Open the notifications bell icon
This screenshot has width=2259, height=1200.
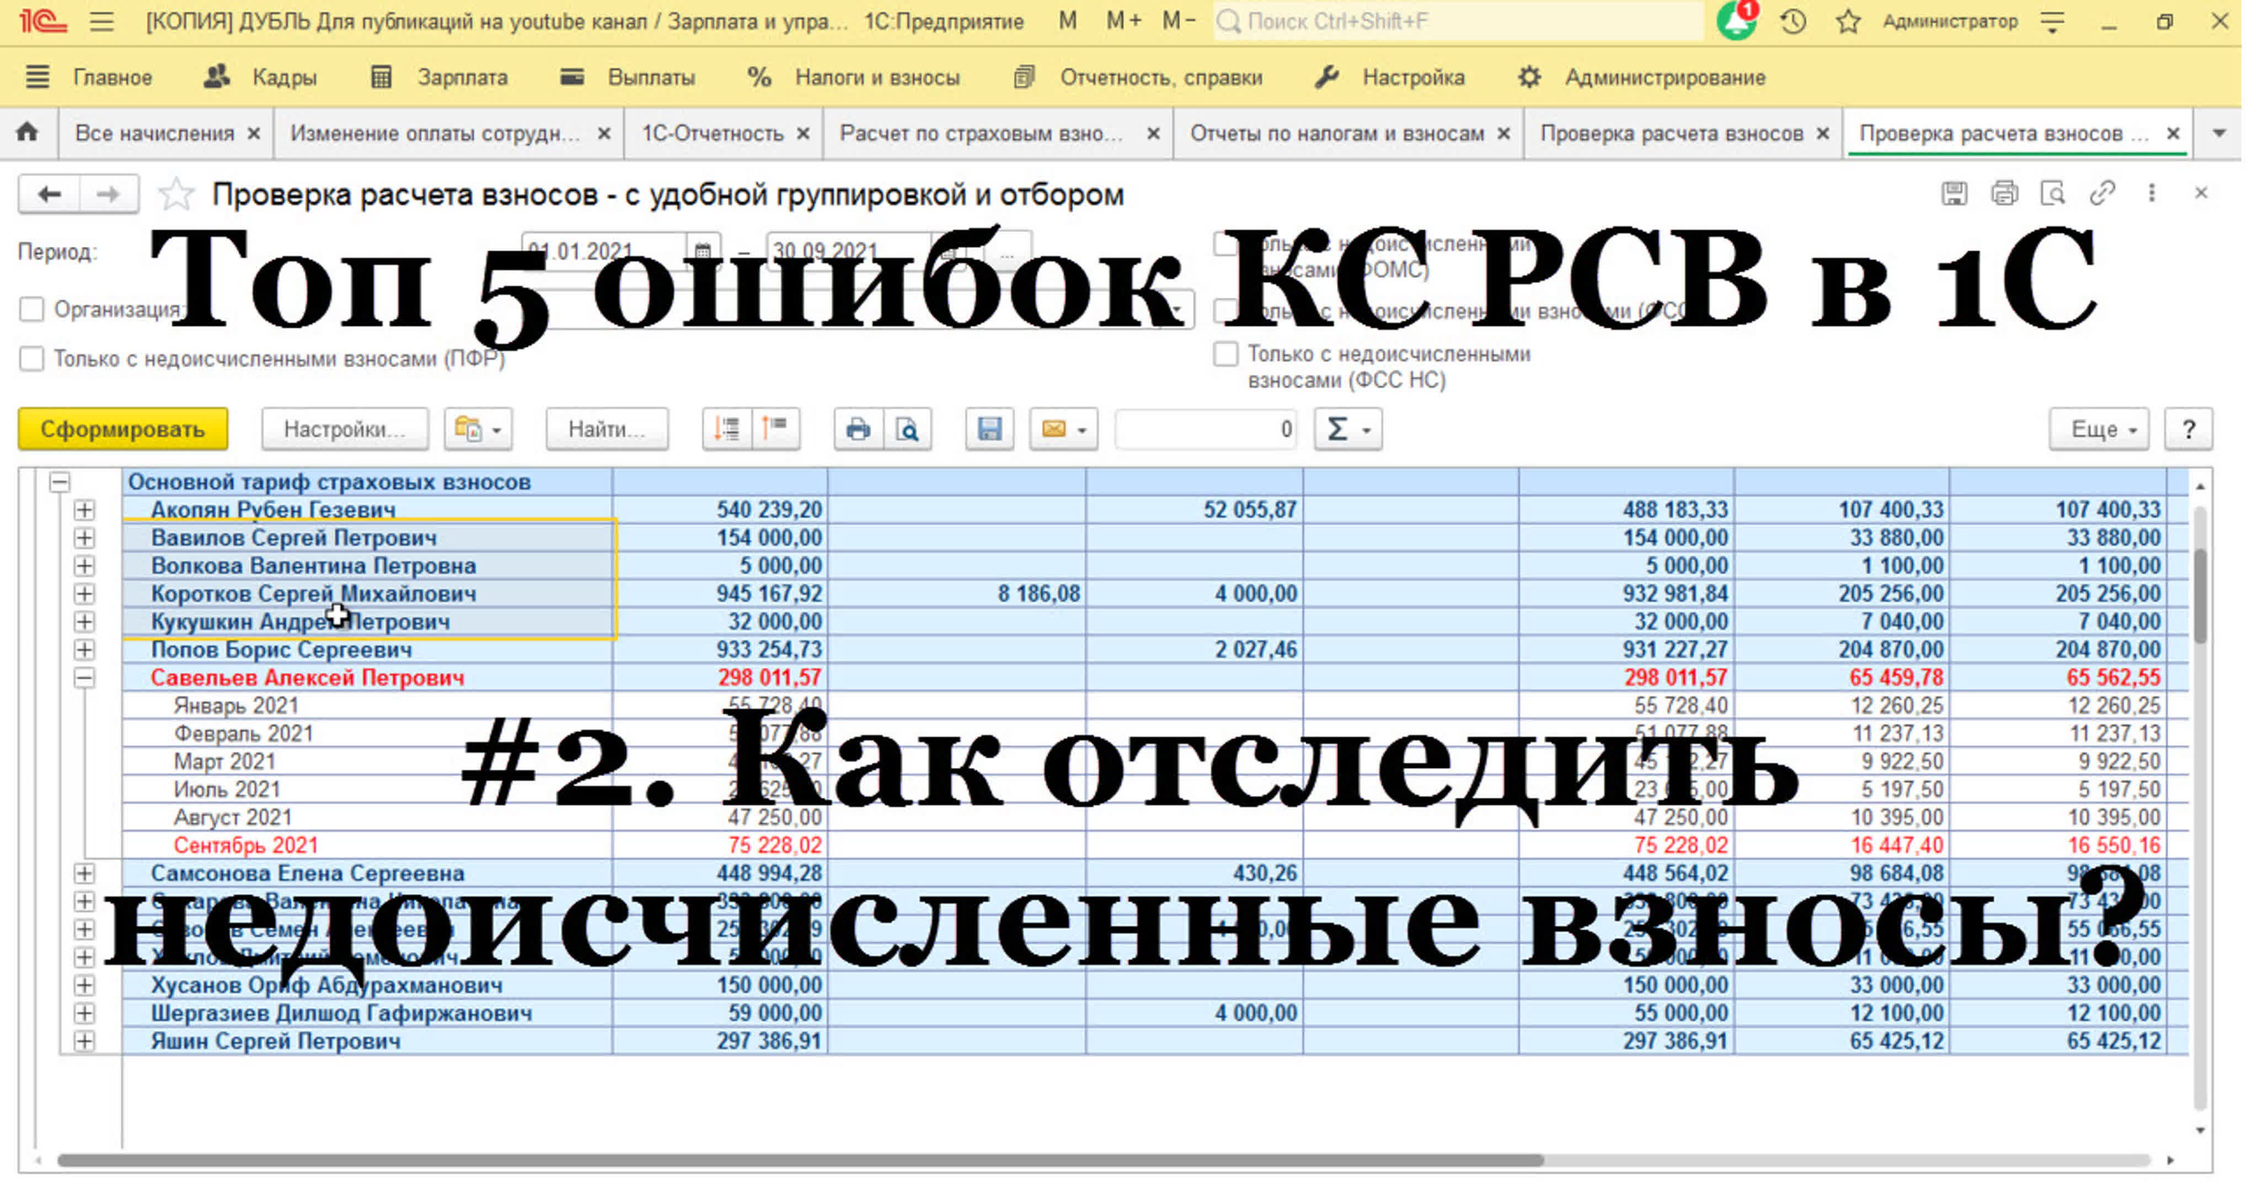pyautogui.click(x=1736, y=21)
